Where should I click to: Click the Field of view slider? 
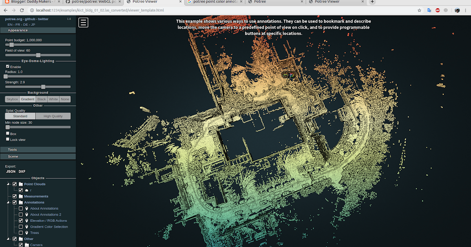pyautogui.click(x=38, y=55)
